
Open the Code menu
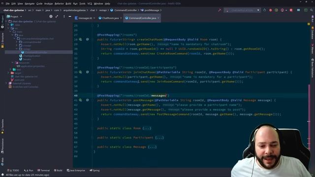[39, 3]
